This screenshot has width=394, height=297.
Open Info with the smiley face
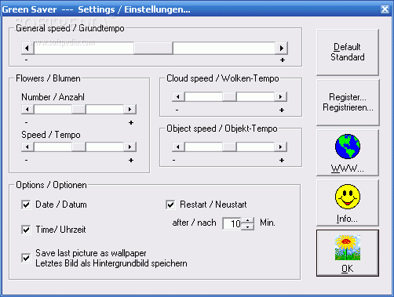tap(348, 203)
